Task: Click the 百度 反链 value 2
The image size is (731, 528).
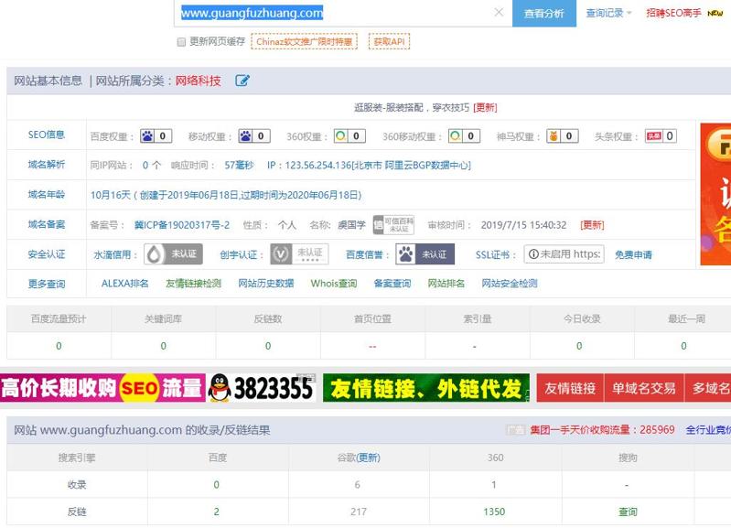Action: pos(216,512)
